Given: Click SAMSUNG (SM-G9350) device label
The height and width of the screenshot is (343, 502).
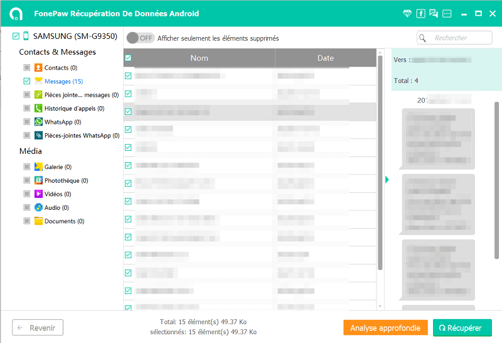Looking at the screenshot, I should [x=75, y=36].
